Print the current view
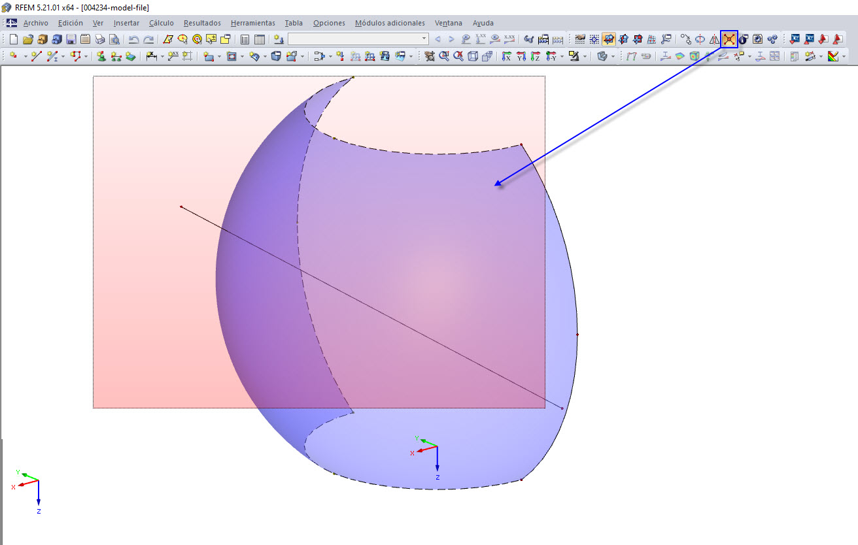Image resolution: width=858 pixels, height=545 pixels. point(99,39)
